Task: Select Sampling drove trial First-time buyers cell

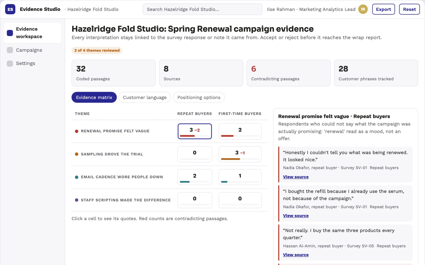Action: 240,154
